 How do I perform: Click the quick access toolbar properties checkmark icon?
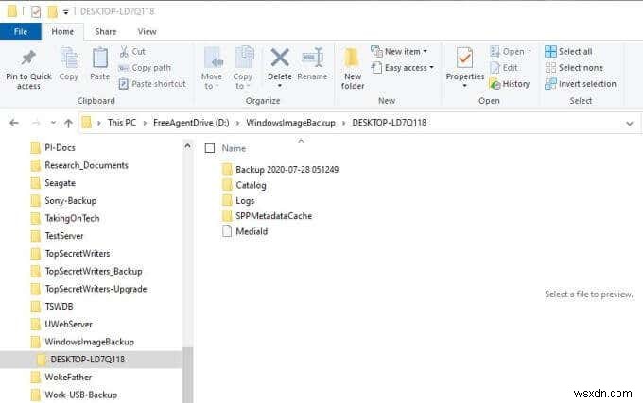36,12
